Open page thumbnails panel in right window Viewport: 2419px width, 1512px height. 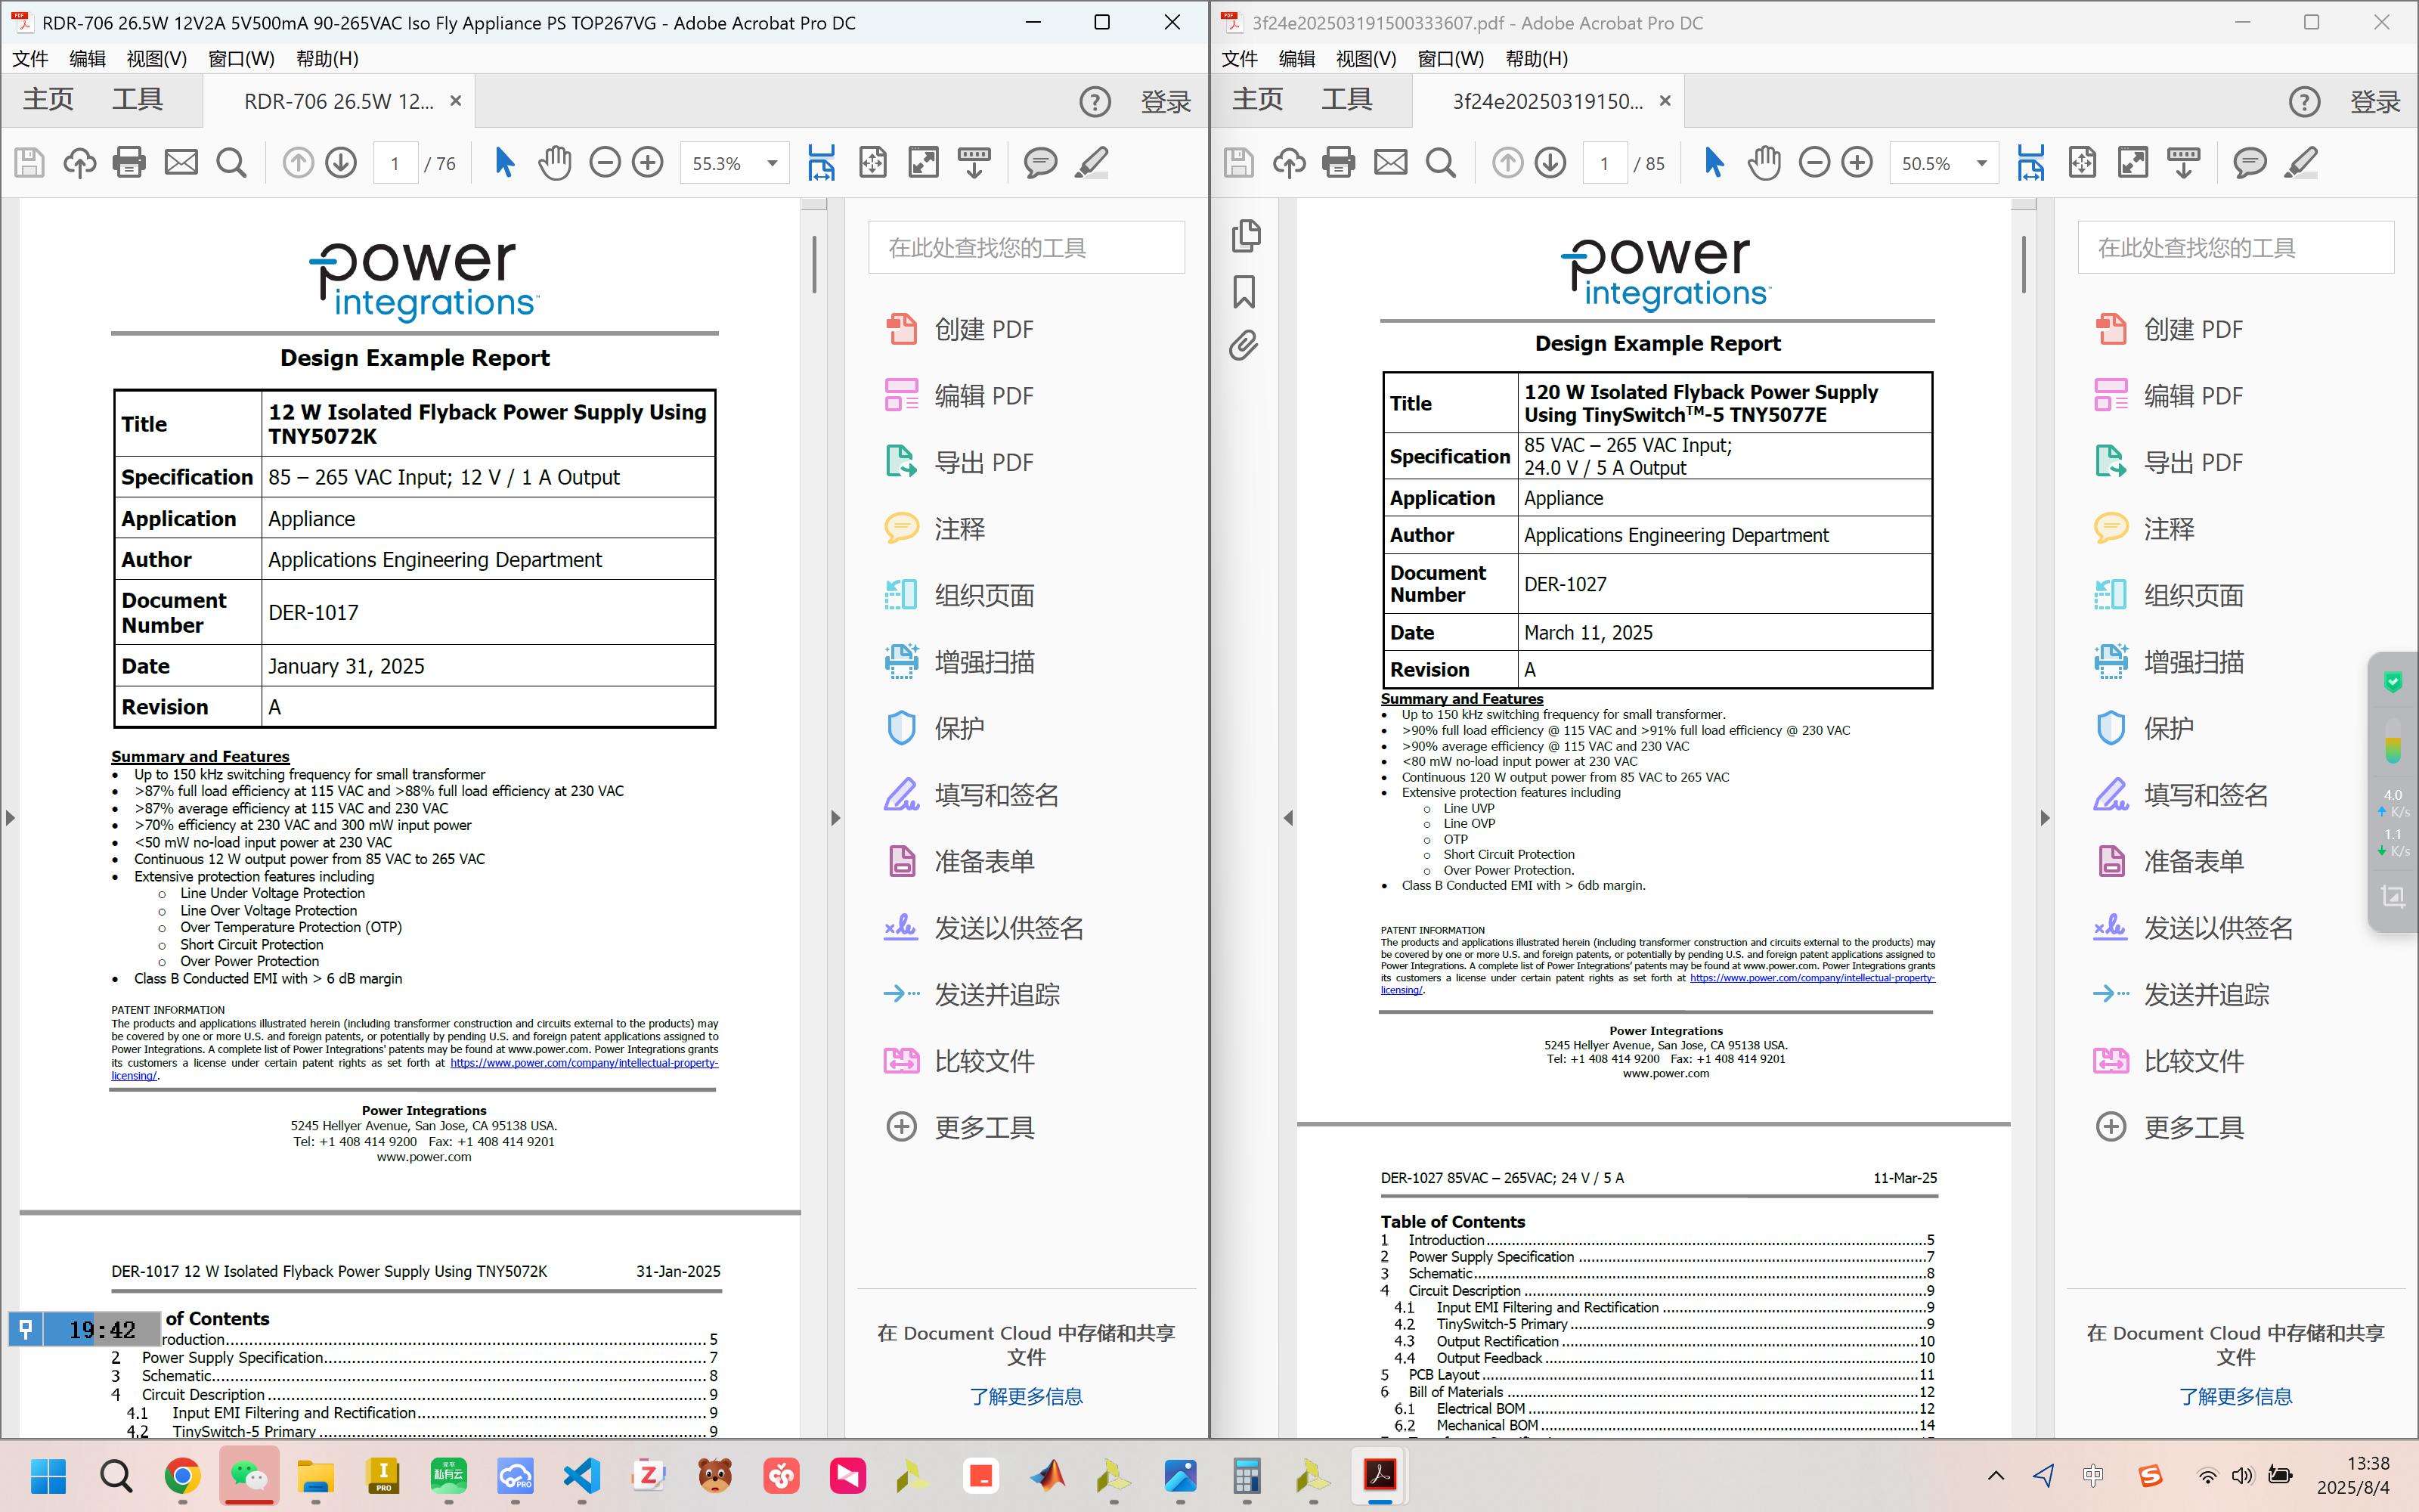coord(1246,236)
